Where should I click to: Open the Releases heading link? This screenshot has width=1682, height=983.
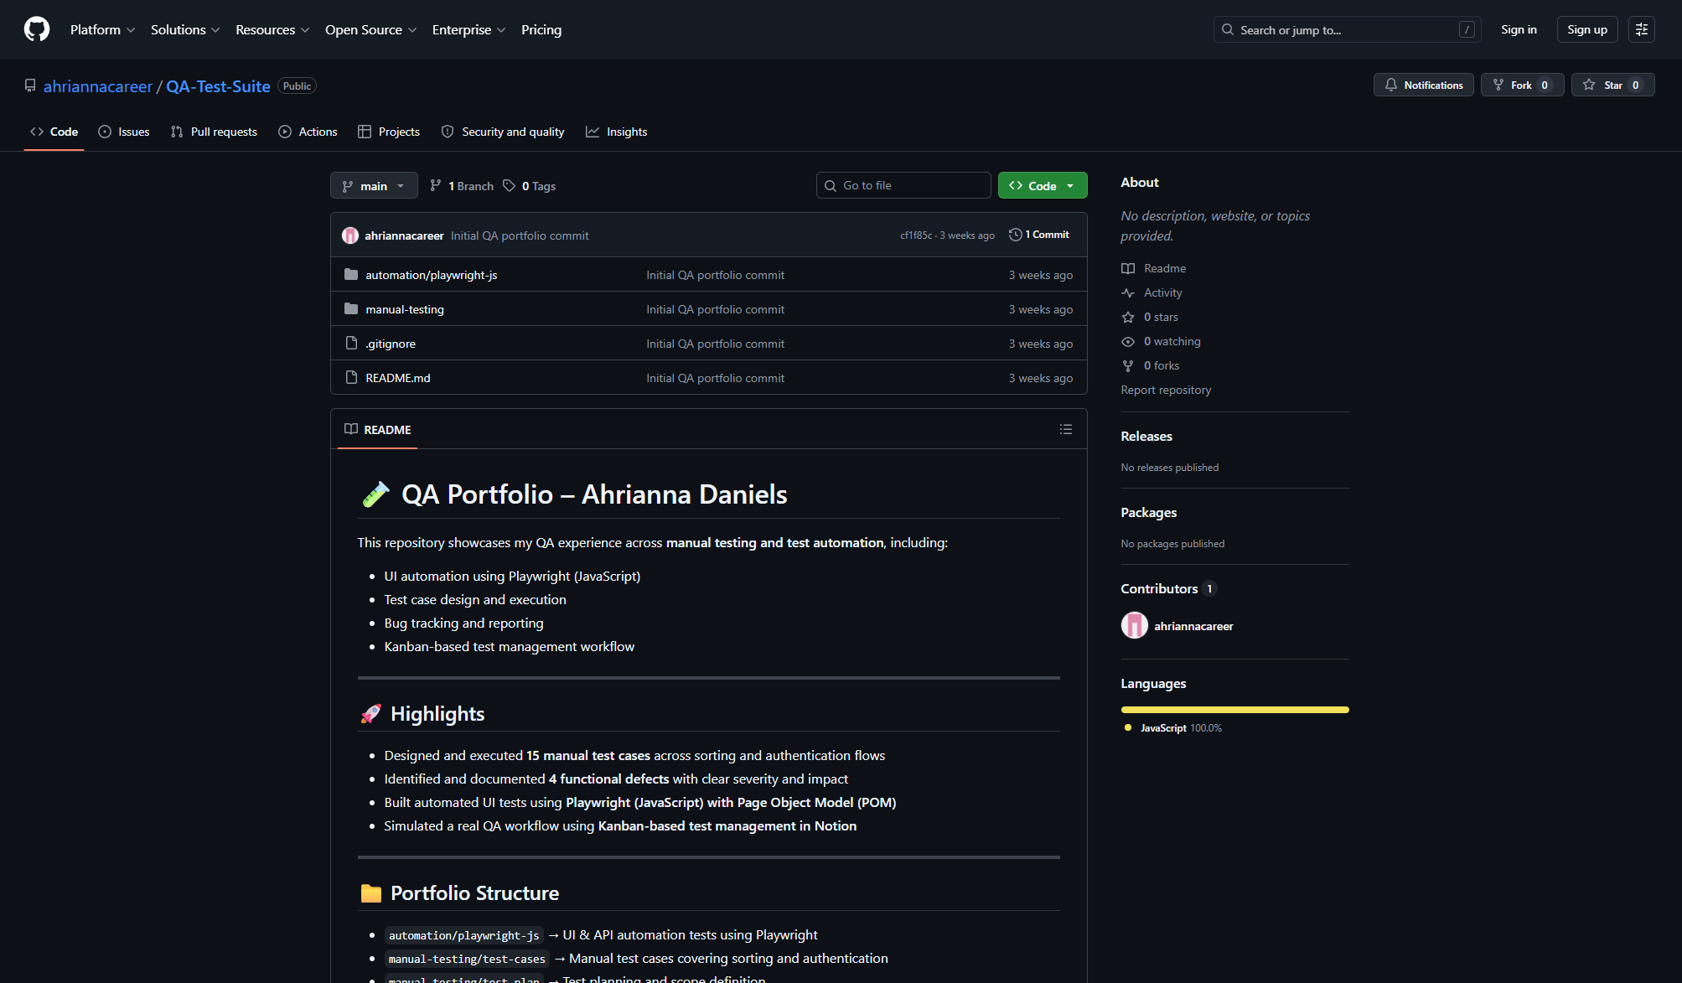(1146, 436)
